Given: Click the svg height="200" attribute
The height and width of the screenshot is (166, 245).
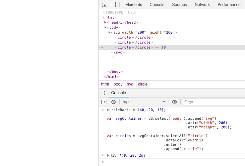Looking at the screenshot, I should [x=161, y=33].
